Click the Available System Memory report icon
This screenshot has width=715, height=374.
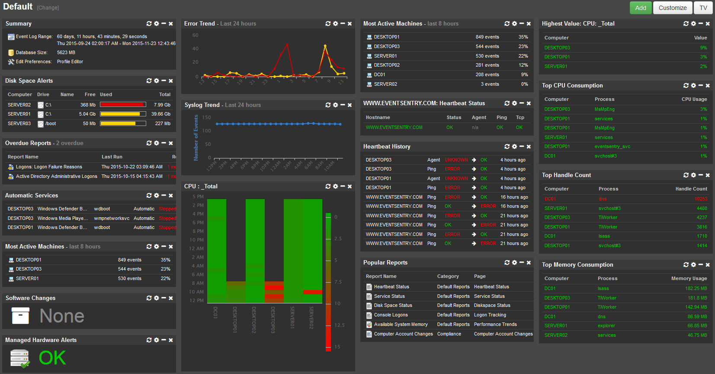[369, 325]
